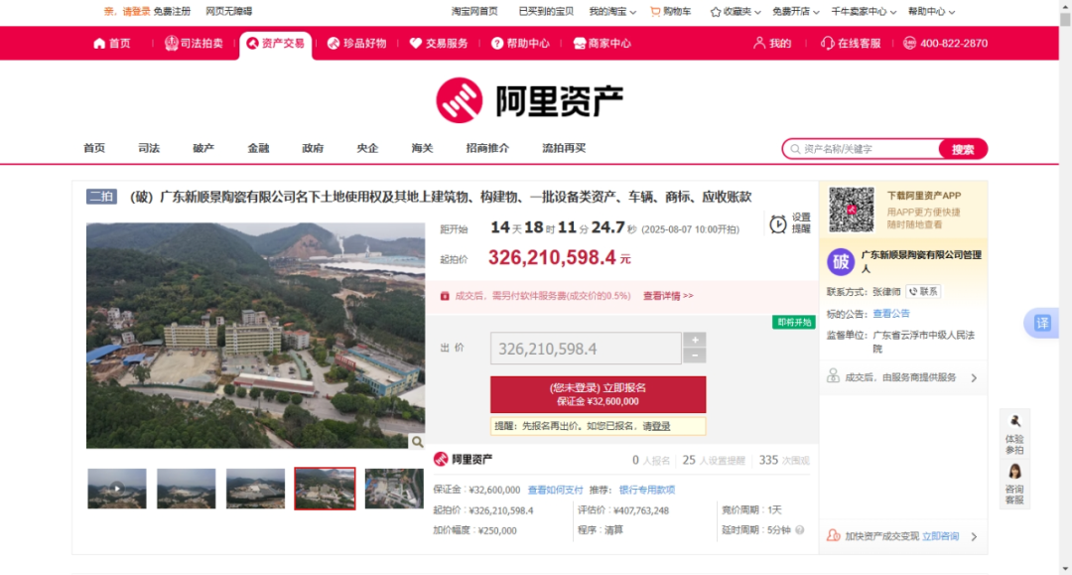The width and height of the screenshot is (1072, 575).
Task: Click the 收藏夹 star icon
Action: point(715,12)
